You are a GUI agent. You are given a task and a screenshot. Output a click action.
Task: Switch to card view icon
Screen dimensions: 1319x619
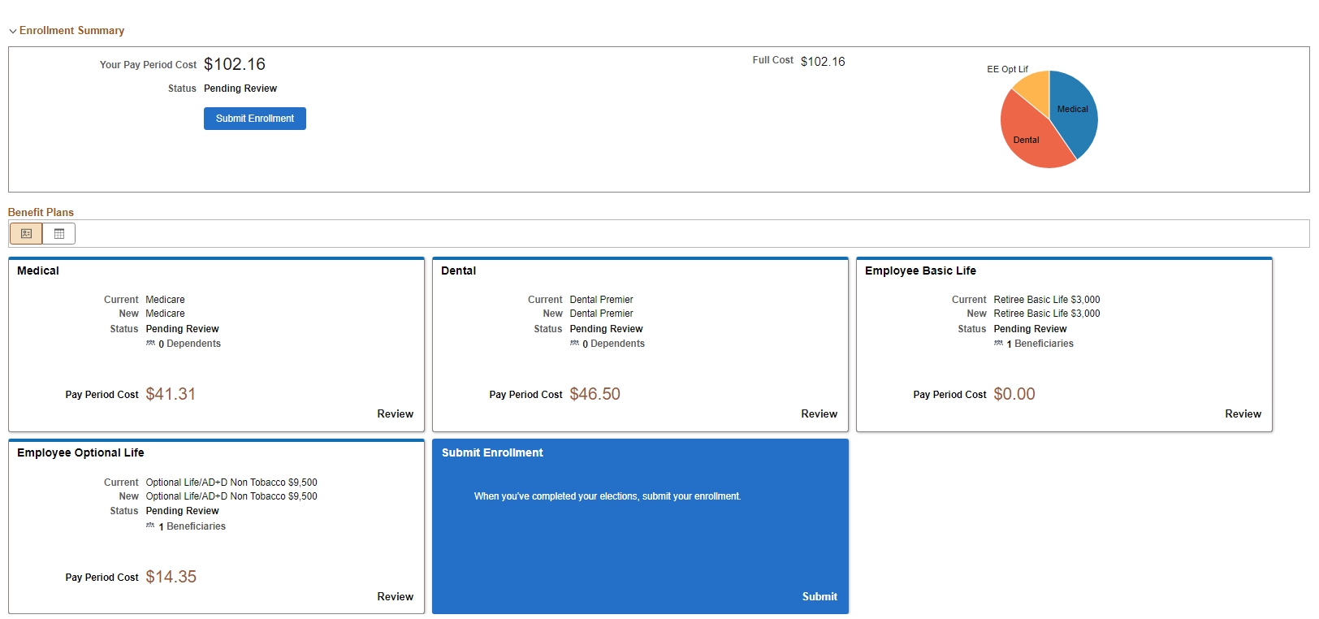(x=26, y=234)
